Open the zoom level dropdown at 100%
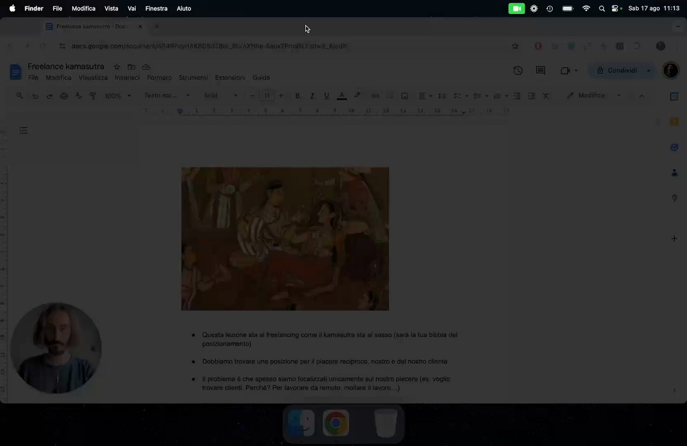687x446 pixels. [x=118, y=96]
